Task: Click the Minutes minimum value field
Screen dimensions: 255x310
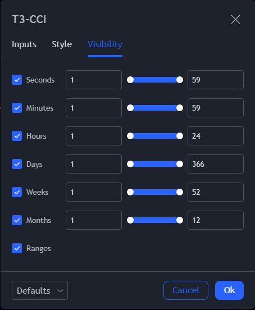Action: click(94, 108)
